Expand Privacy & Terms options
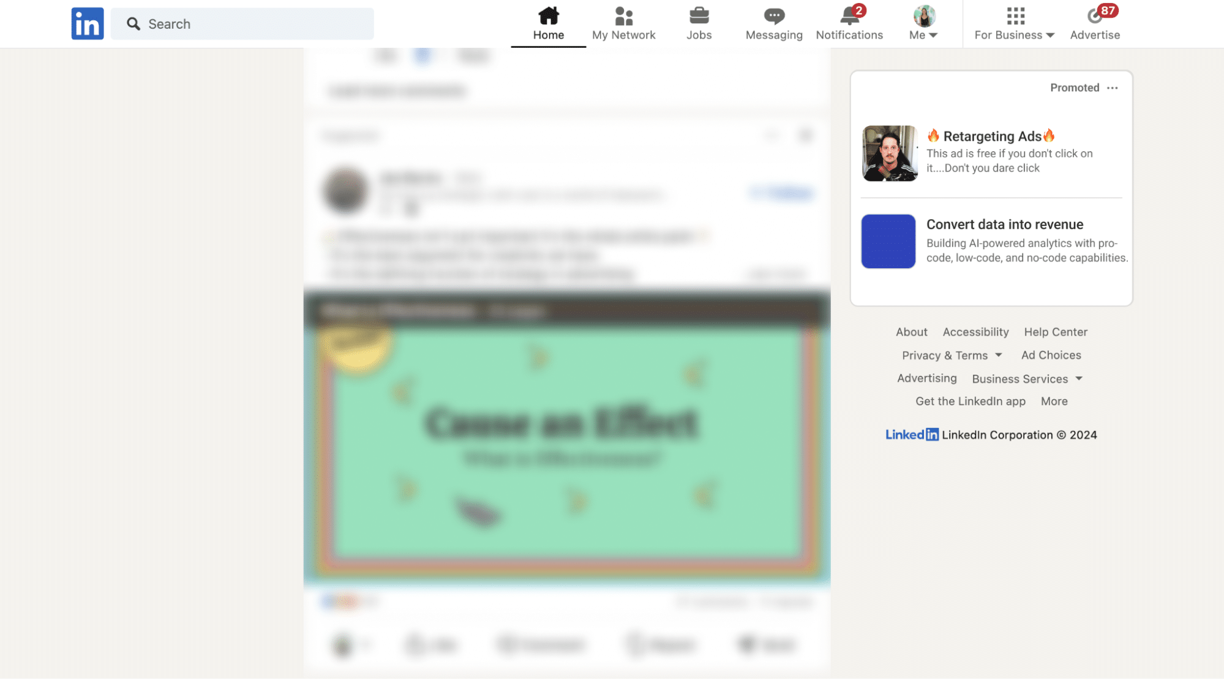 click(952, 355)
